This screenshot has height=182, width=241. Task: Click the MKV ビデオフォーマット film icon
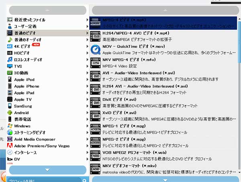[96, 168]
